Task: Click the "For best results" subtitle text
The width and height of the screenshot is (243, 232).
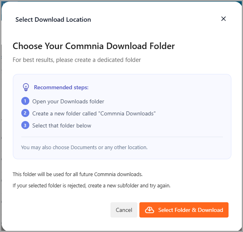Action: coord(77,60)
